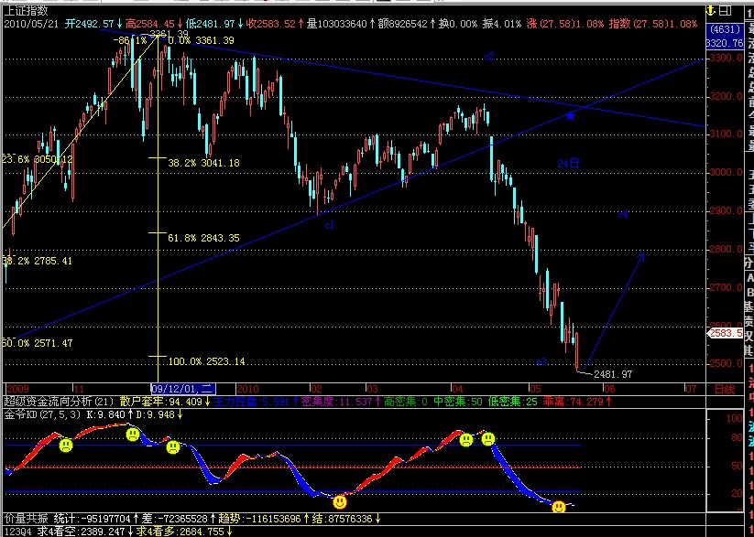Click the 2583.5 current price tag on the axis
754x537 pixels.
727,333
